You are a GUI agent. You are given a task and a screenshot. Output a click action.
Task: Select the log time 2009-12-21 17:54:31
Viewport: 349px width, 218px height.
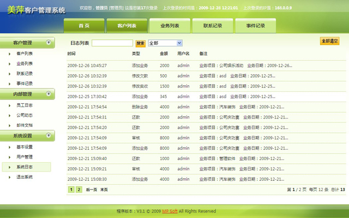[87, 117]
